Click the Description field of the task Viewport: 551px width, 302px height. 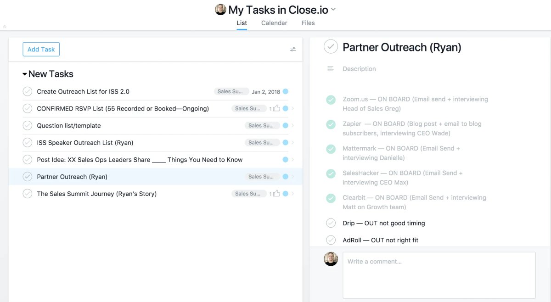pos(359,69)
